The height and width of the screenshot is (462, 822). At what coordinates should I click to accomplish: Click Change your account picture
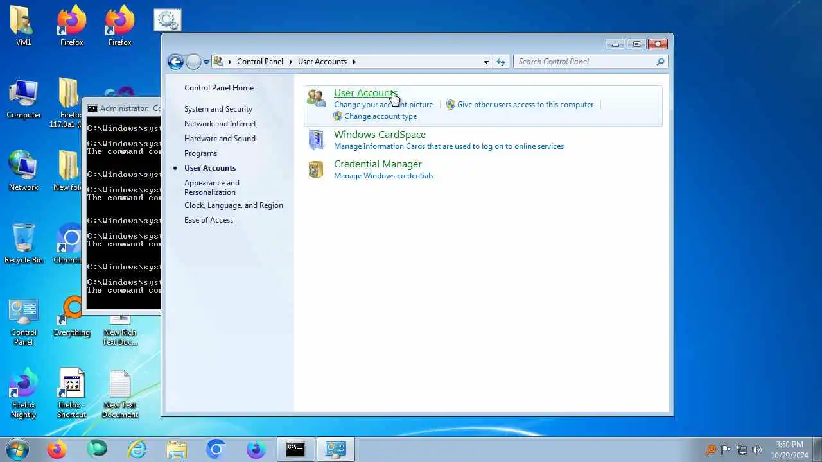click(383, 105)
